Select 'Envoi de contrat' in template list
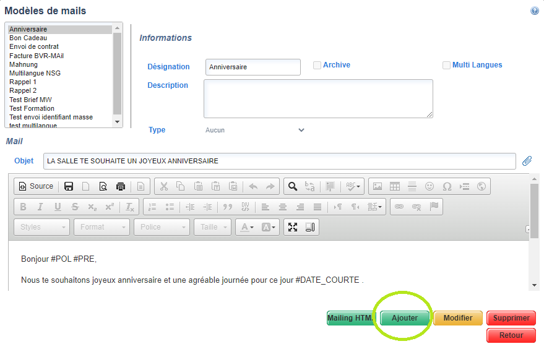Image resolution: width=544 pixels, height=362 pixels. pyautogui.click(x=34, y=47)
